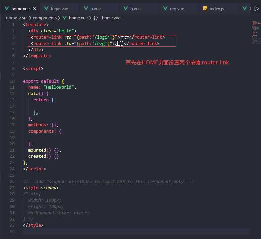
Task: Open the b.vue tab
Action: tap(135, 9)
